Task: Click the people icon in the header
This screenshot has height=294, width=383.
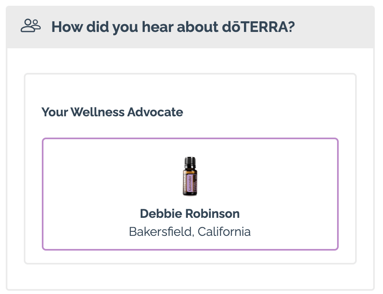Action: [x=30, y=26]
